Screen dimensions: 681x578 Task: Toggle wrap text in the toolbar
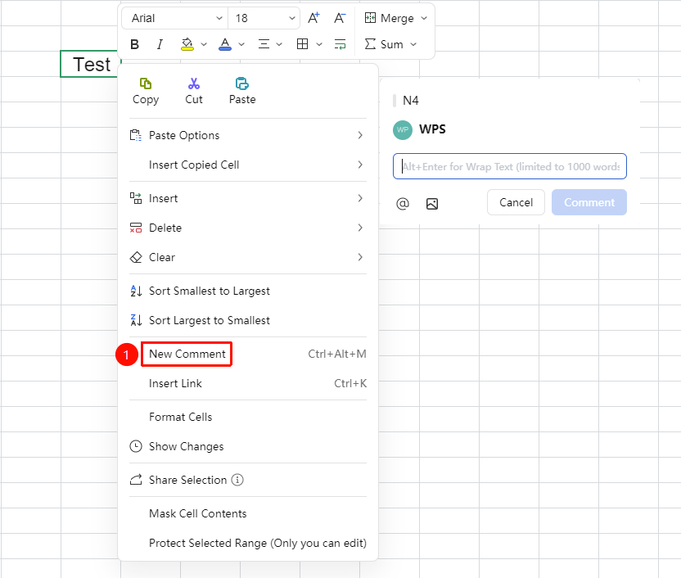point(340,44)
